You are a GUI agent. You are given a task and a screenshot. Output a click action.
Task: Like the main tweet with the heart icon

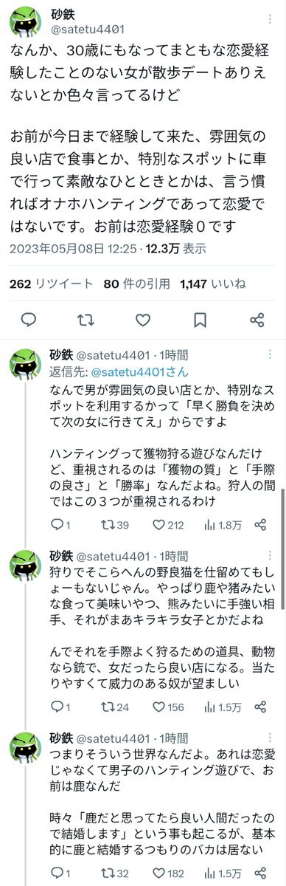(x=143, y=320)
